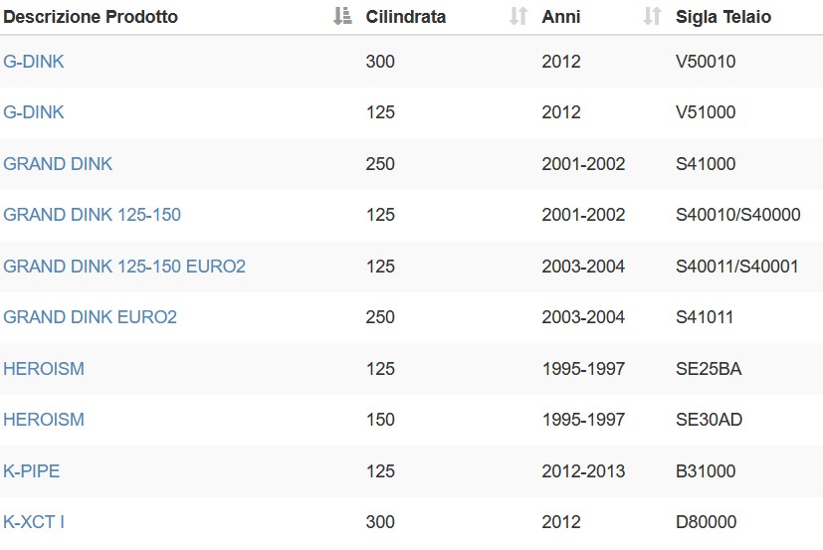This screenshot has height=550, width=823.
Task: Open the K-PIPE link
Action: [x=32, y=470]
